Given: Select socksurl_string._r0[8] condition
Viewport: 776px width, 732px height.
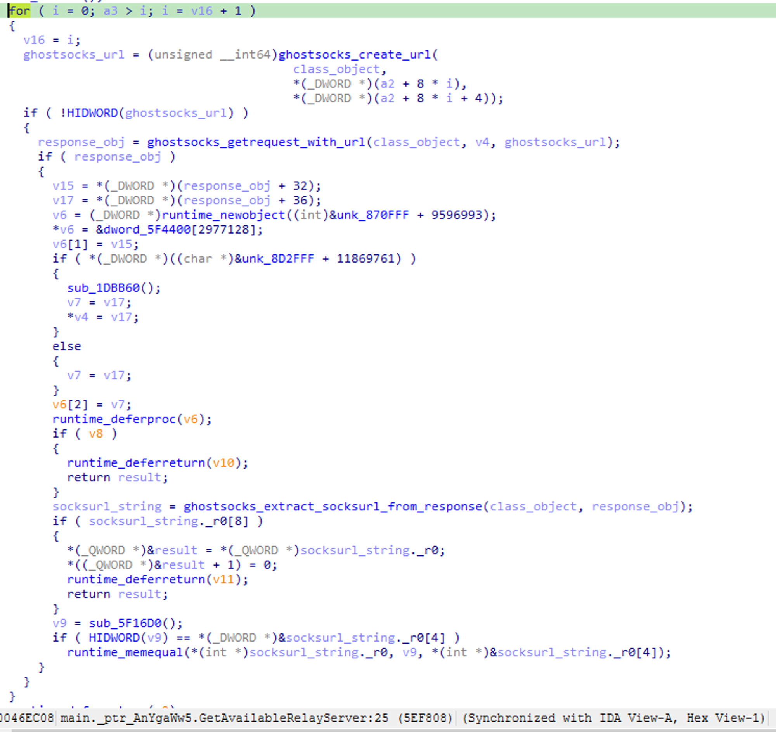Looking at the screenshot, I should (x=169, y=521).
